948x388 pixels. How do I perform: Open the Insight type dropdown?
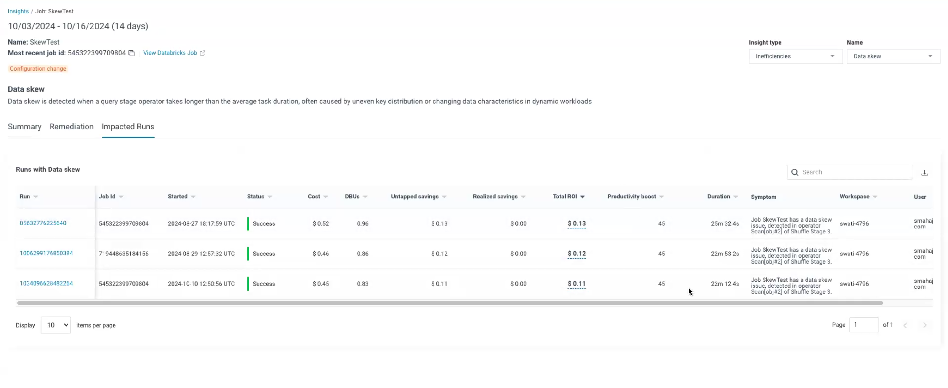pos(795,56)
